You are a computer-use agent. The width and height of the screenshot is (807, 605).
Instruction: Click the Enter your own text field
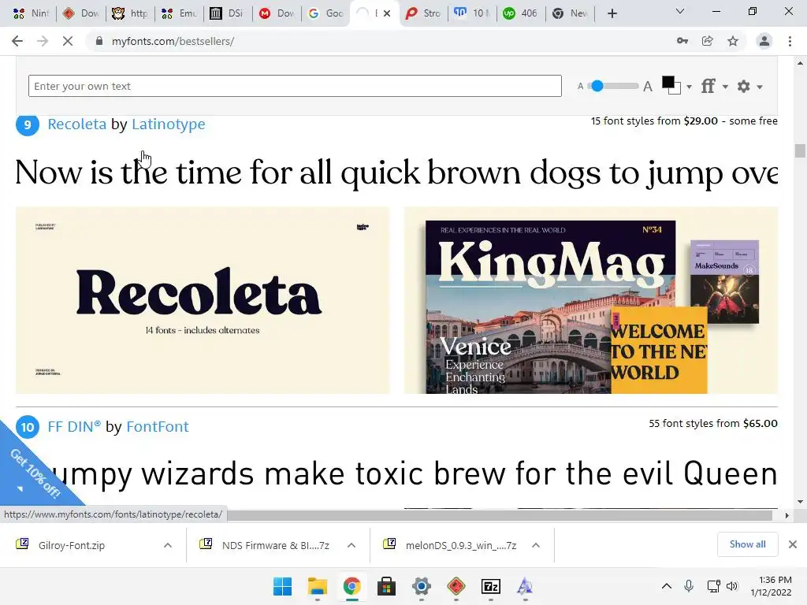295,86
